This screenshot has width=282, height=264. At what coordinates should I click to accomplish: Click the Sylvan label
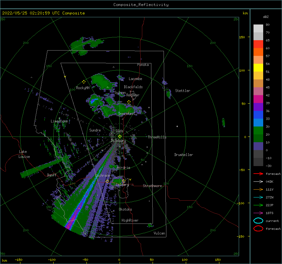[120, 93]
